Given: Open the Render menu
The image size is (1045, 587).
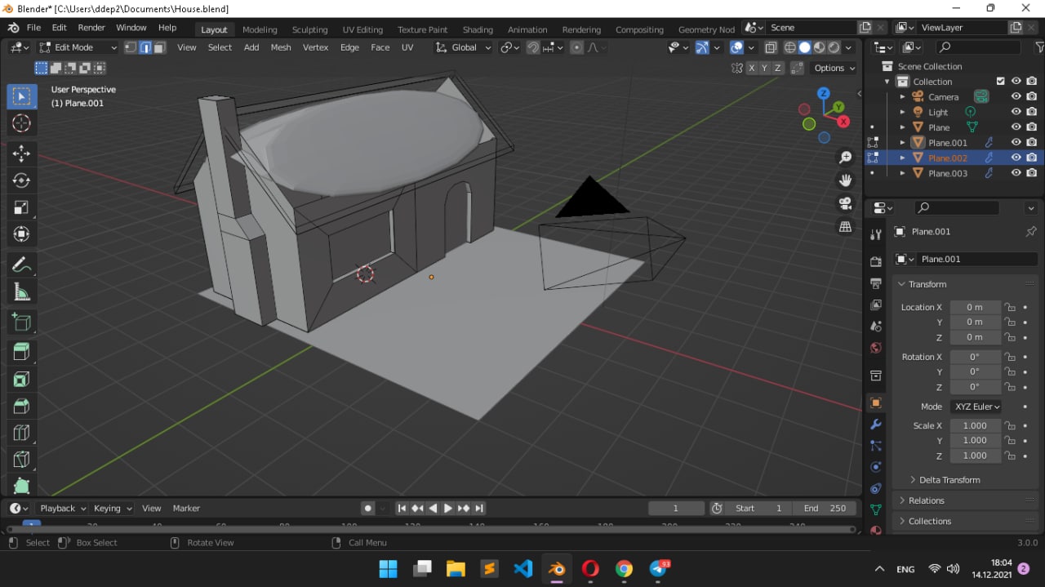Looking at the screenshot, I should (x=91, y=28).
